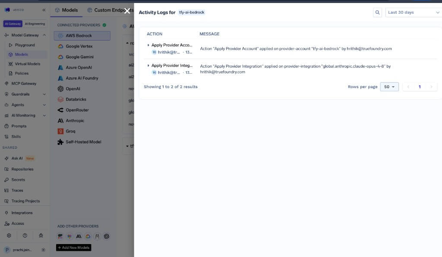Viewport: 442px width, 257px height.
Task: Toggle light/dark theme icon
Action: pos(44,250)
